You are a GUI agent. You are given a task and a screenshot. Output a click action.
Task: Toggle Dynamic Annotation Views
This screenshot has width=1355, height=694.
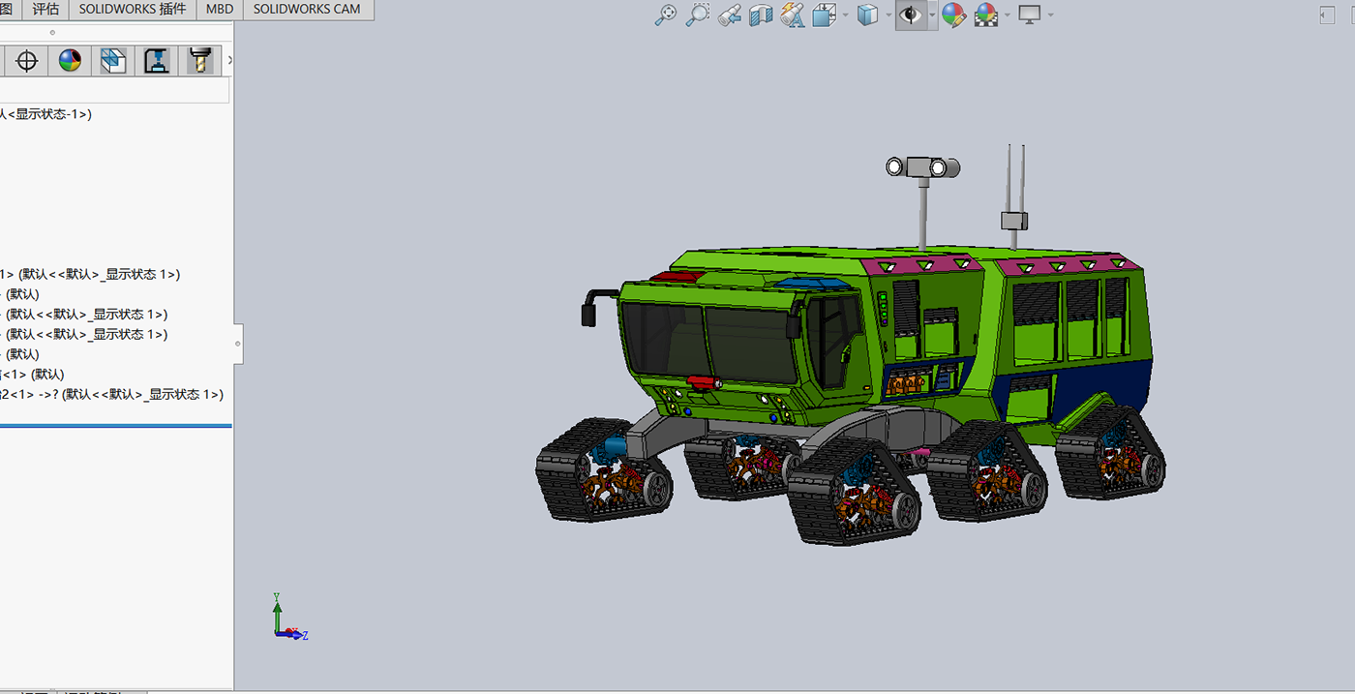793,15
